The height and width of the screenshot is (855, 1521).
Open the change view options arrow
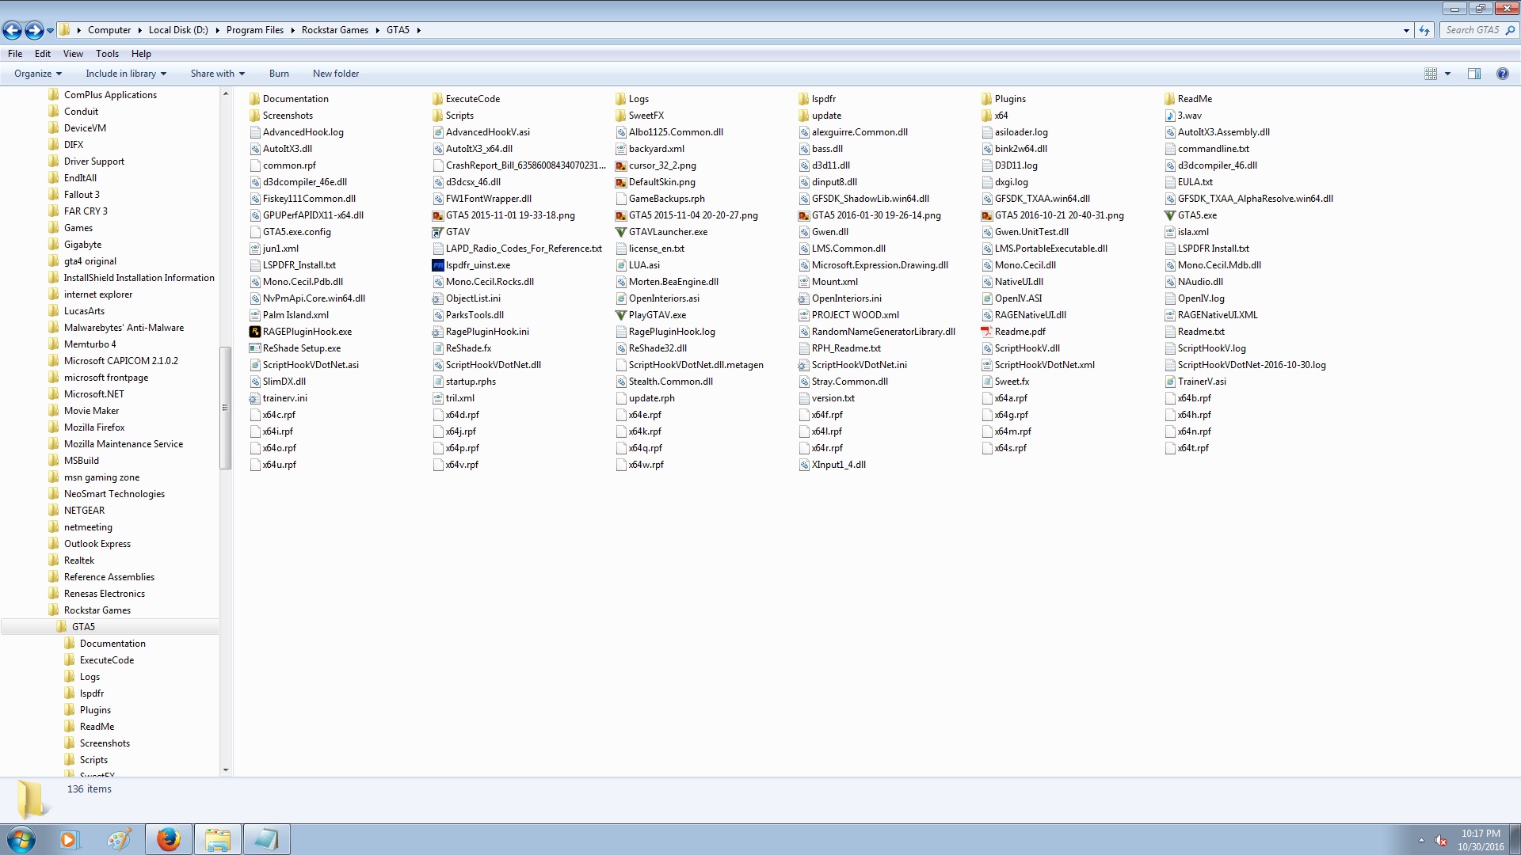click(x=1447, y=74)
